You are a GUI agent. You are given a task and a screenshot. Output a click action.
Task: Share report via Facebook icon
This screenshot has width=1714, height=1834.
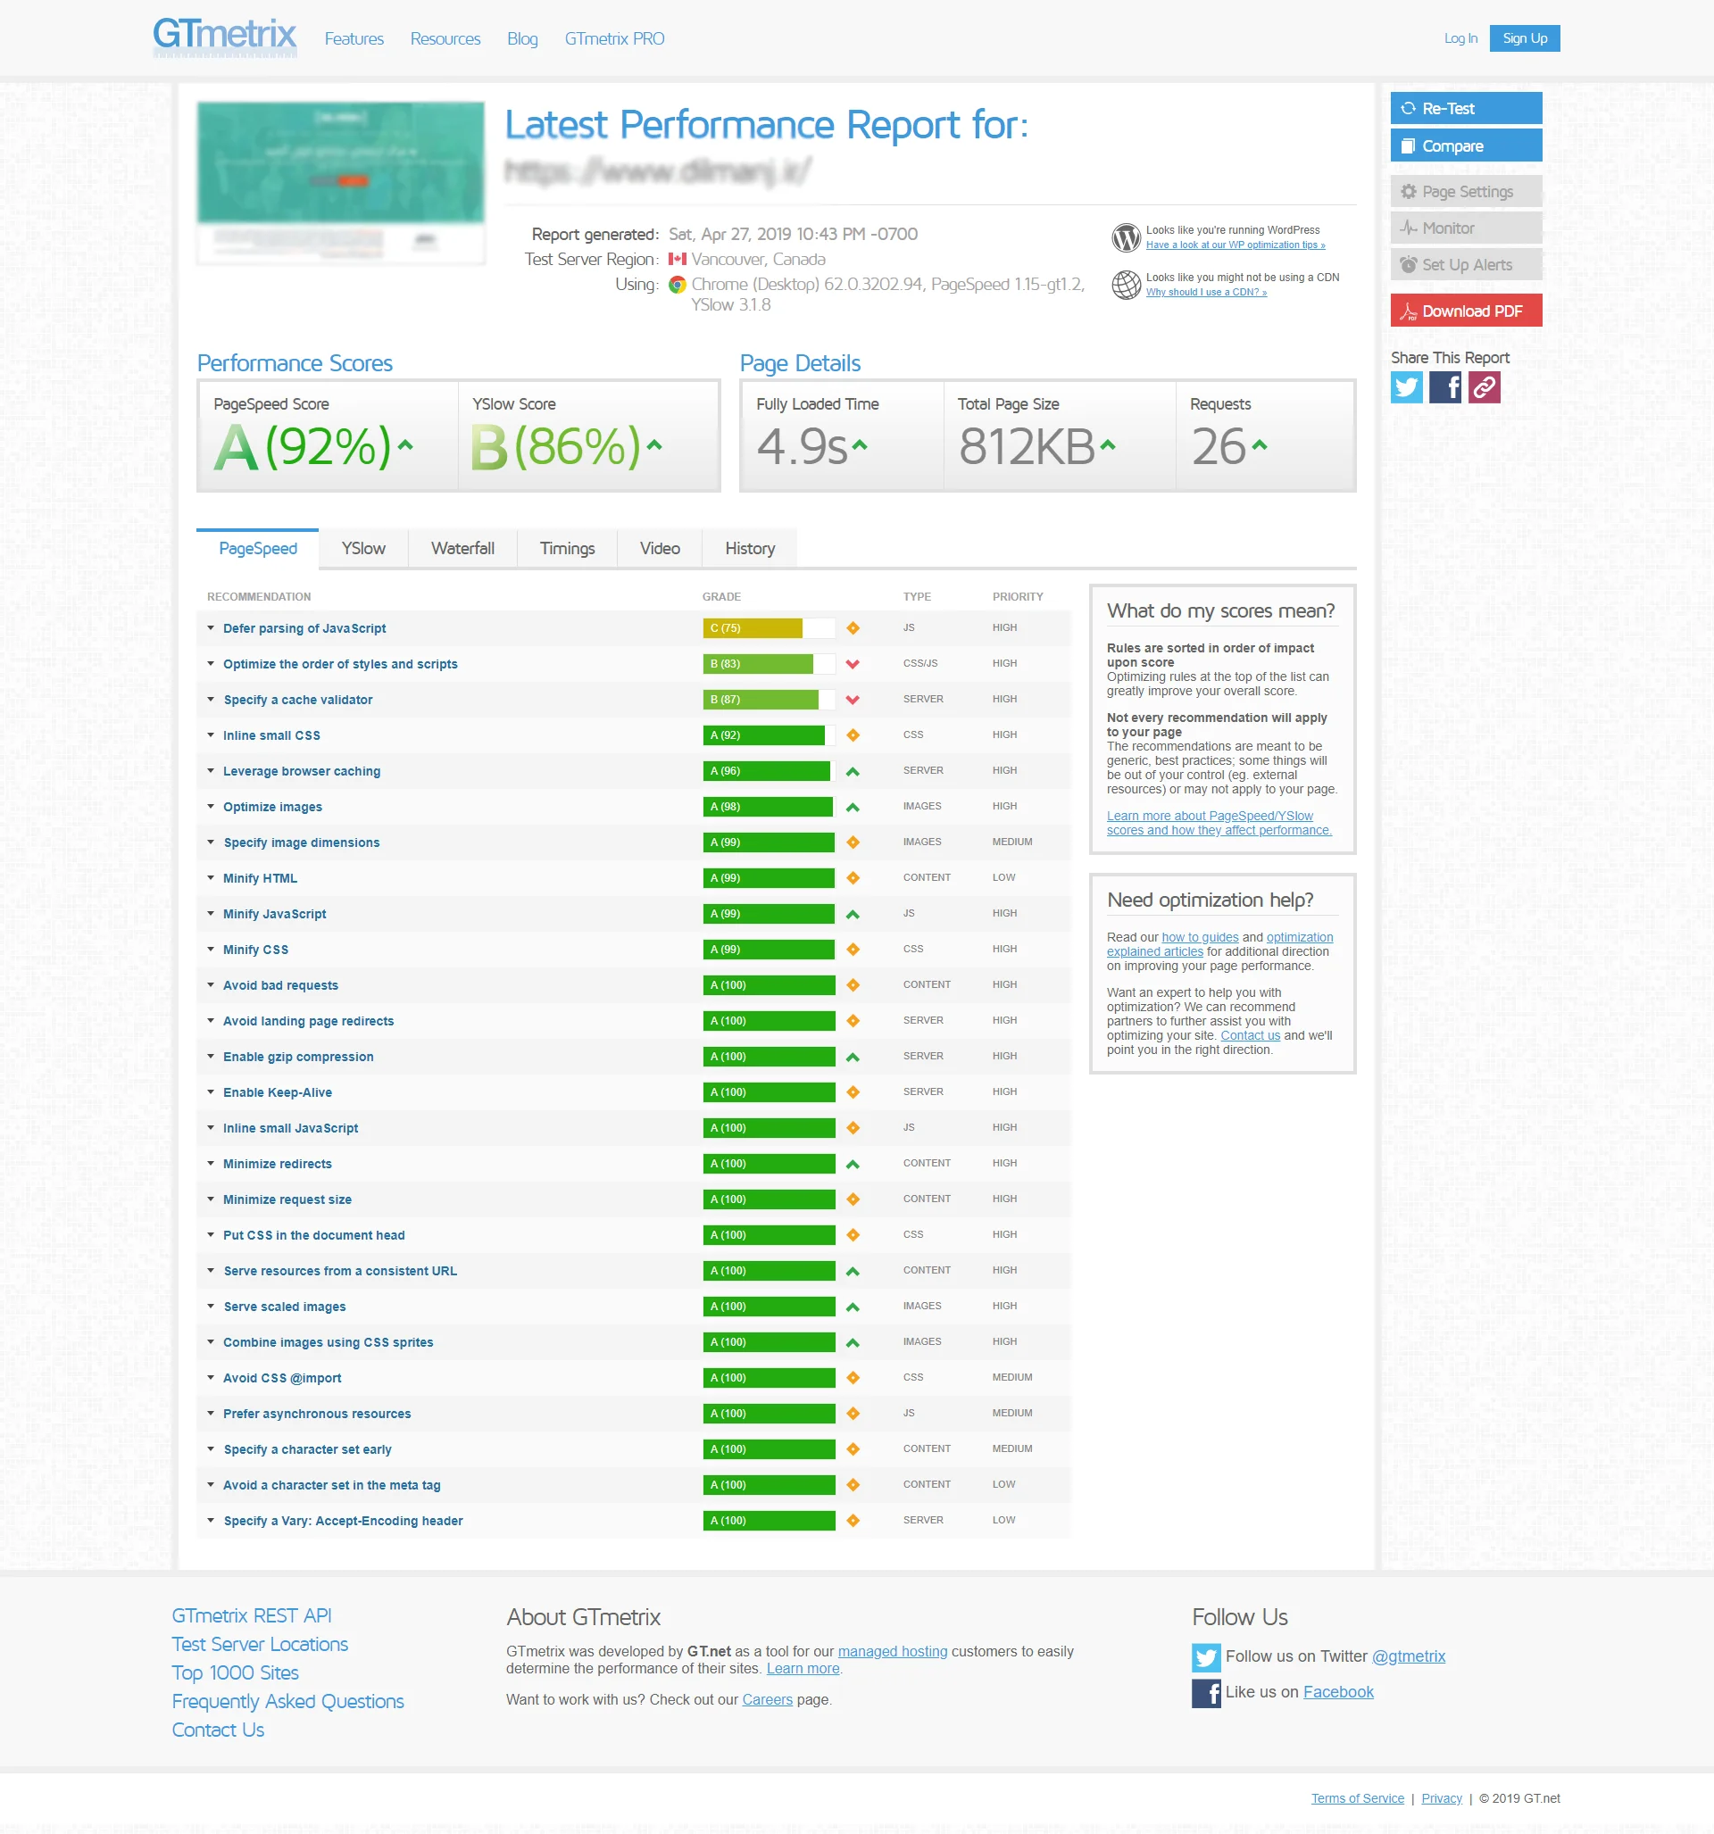click(x=1444, y=387)
